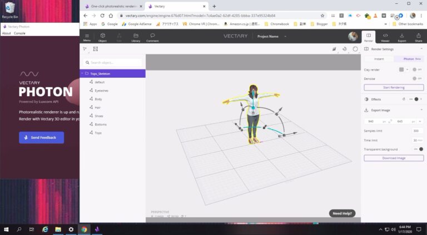Open the Share upload icon tab
This screenshot has height=235, width=427.
(x=419, y=37)
